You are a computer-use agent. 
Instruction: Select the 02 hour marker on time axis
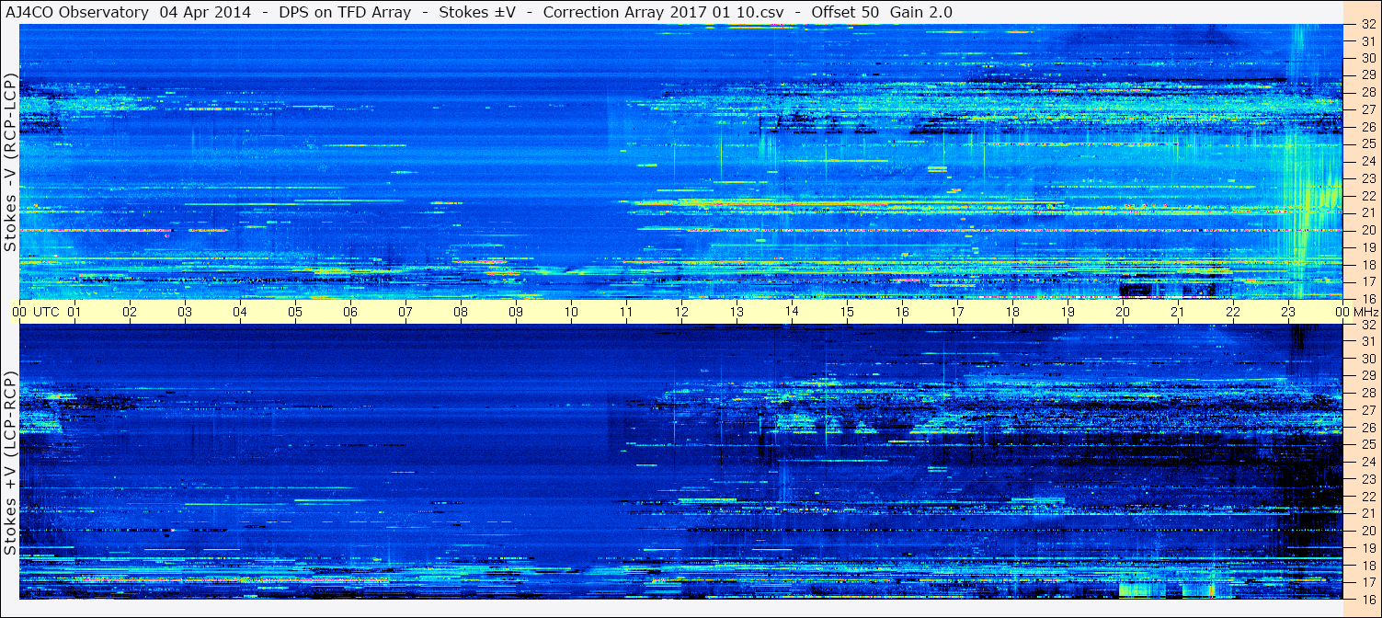click(130, 312)
